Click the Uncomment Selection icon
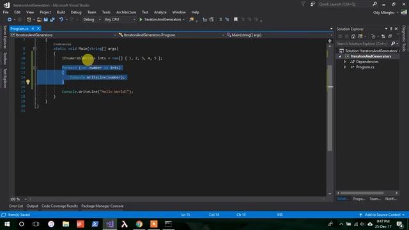The height and width of the screenshot is (230, 409). point(227,20)
